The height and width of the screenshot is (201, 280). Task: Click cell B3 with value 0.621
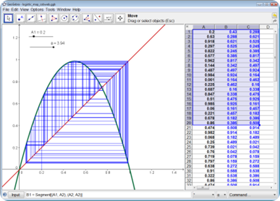[226, 42]
